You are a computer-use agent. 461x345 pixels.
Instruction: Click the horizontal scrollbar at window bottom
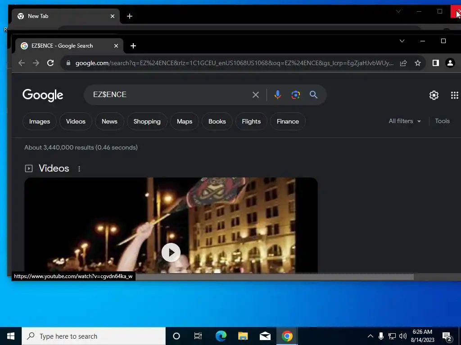[x=274, y=277]
